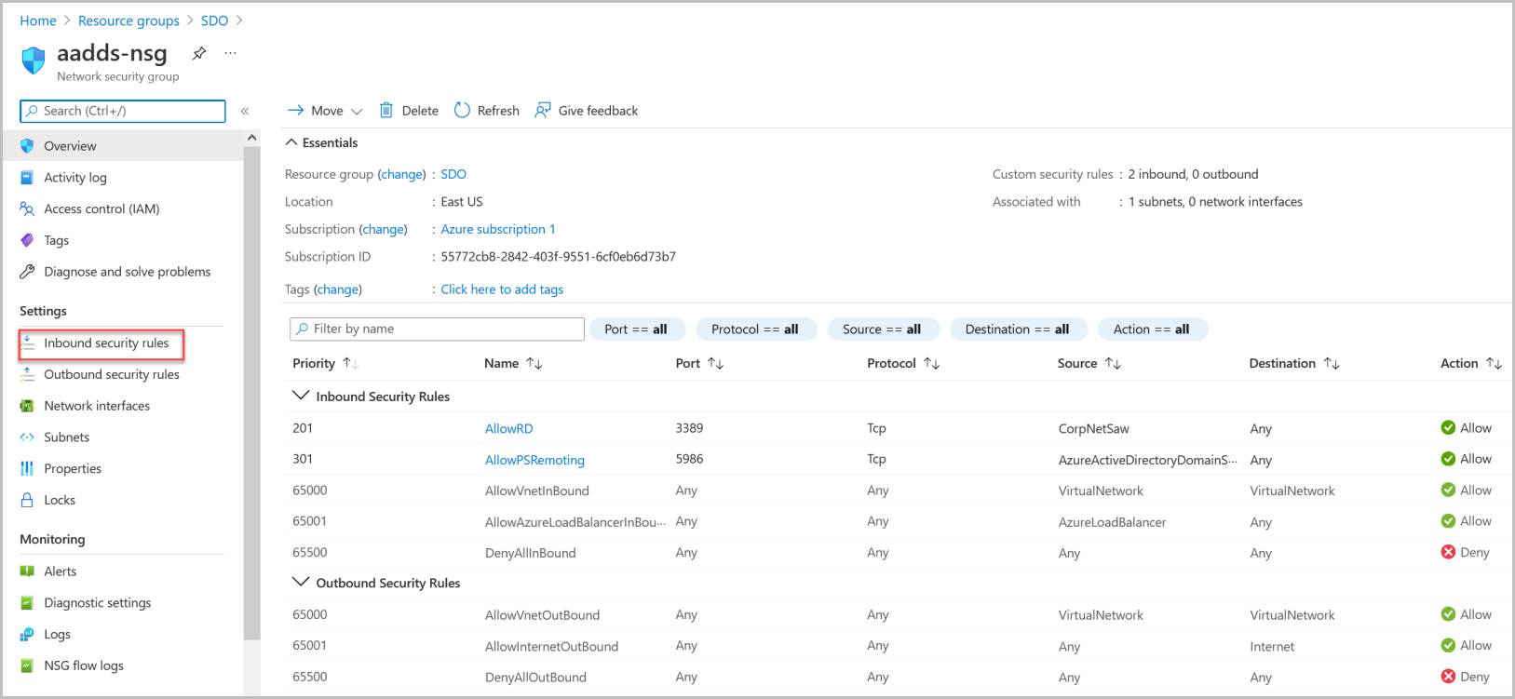The image size is (1515, 699).
Task: Sort the table by the Destination column arrows
Action: tap(1332, 363)
